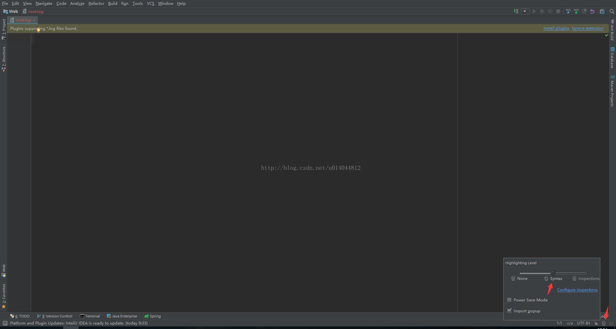Viewport: 616px width, 329px height.
Task: Click the Stop square icon
Action: pyautogui.click(x=558, y=11)
